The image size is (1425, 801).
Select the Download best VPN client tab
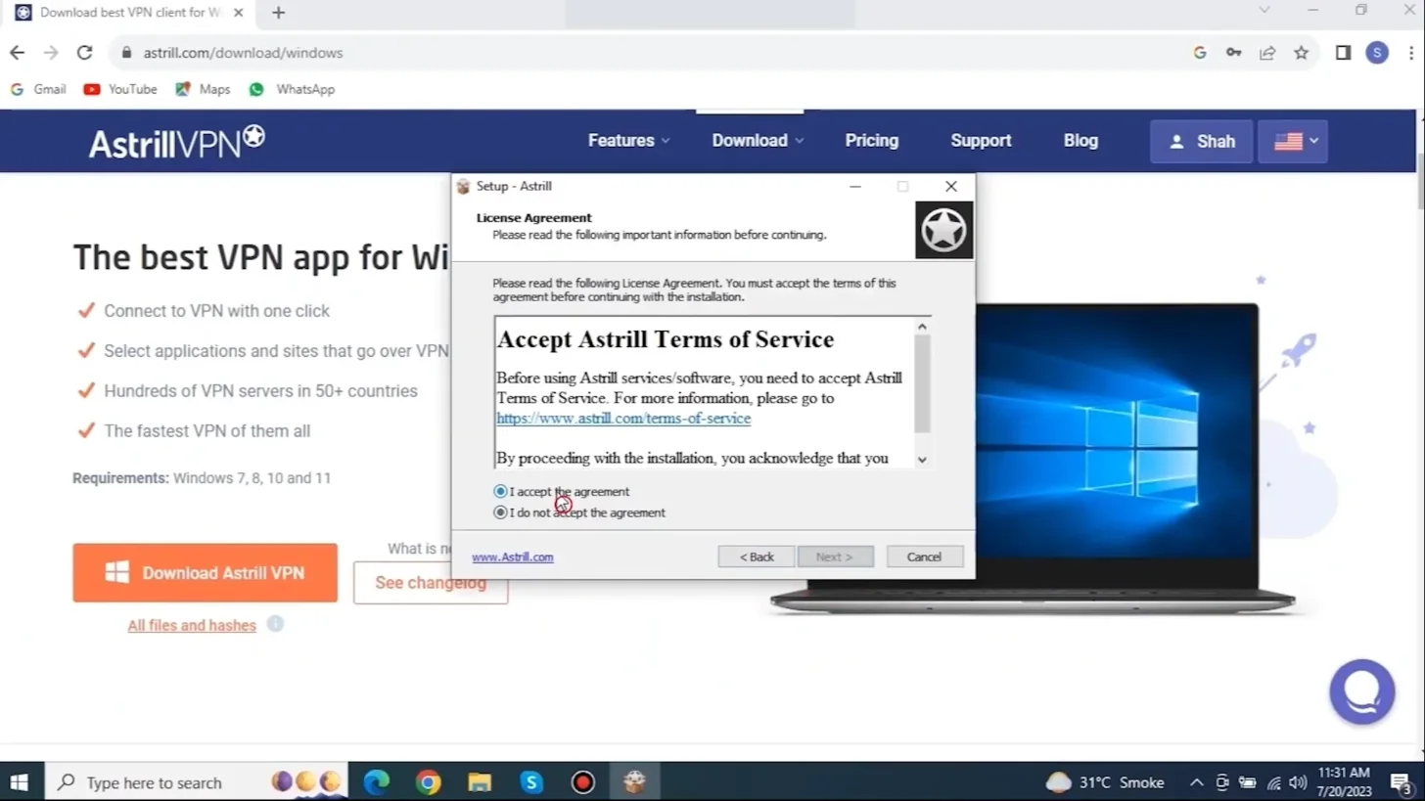pos(131,13)
